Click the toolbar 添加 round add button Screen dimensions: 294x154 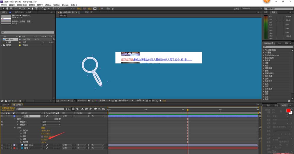coord(113,9)
